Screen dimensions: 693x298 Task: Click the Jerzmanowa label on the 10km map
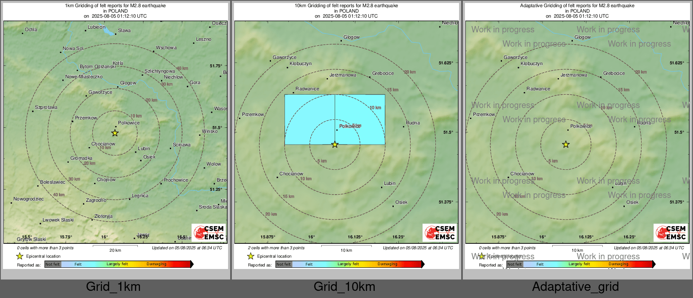tap(343, 75)
